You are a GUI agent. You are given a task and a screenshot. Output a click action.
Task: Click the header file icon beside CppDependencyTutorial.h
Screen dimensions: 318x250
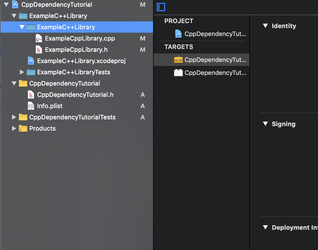click(x=31, y=95)
